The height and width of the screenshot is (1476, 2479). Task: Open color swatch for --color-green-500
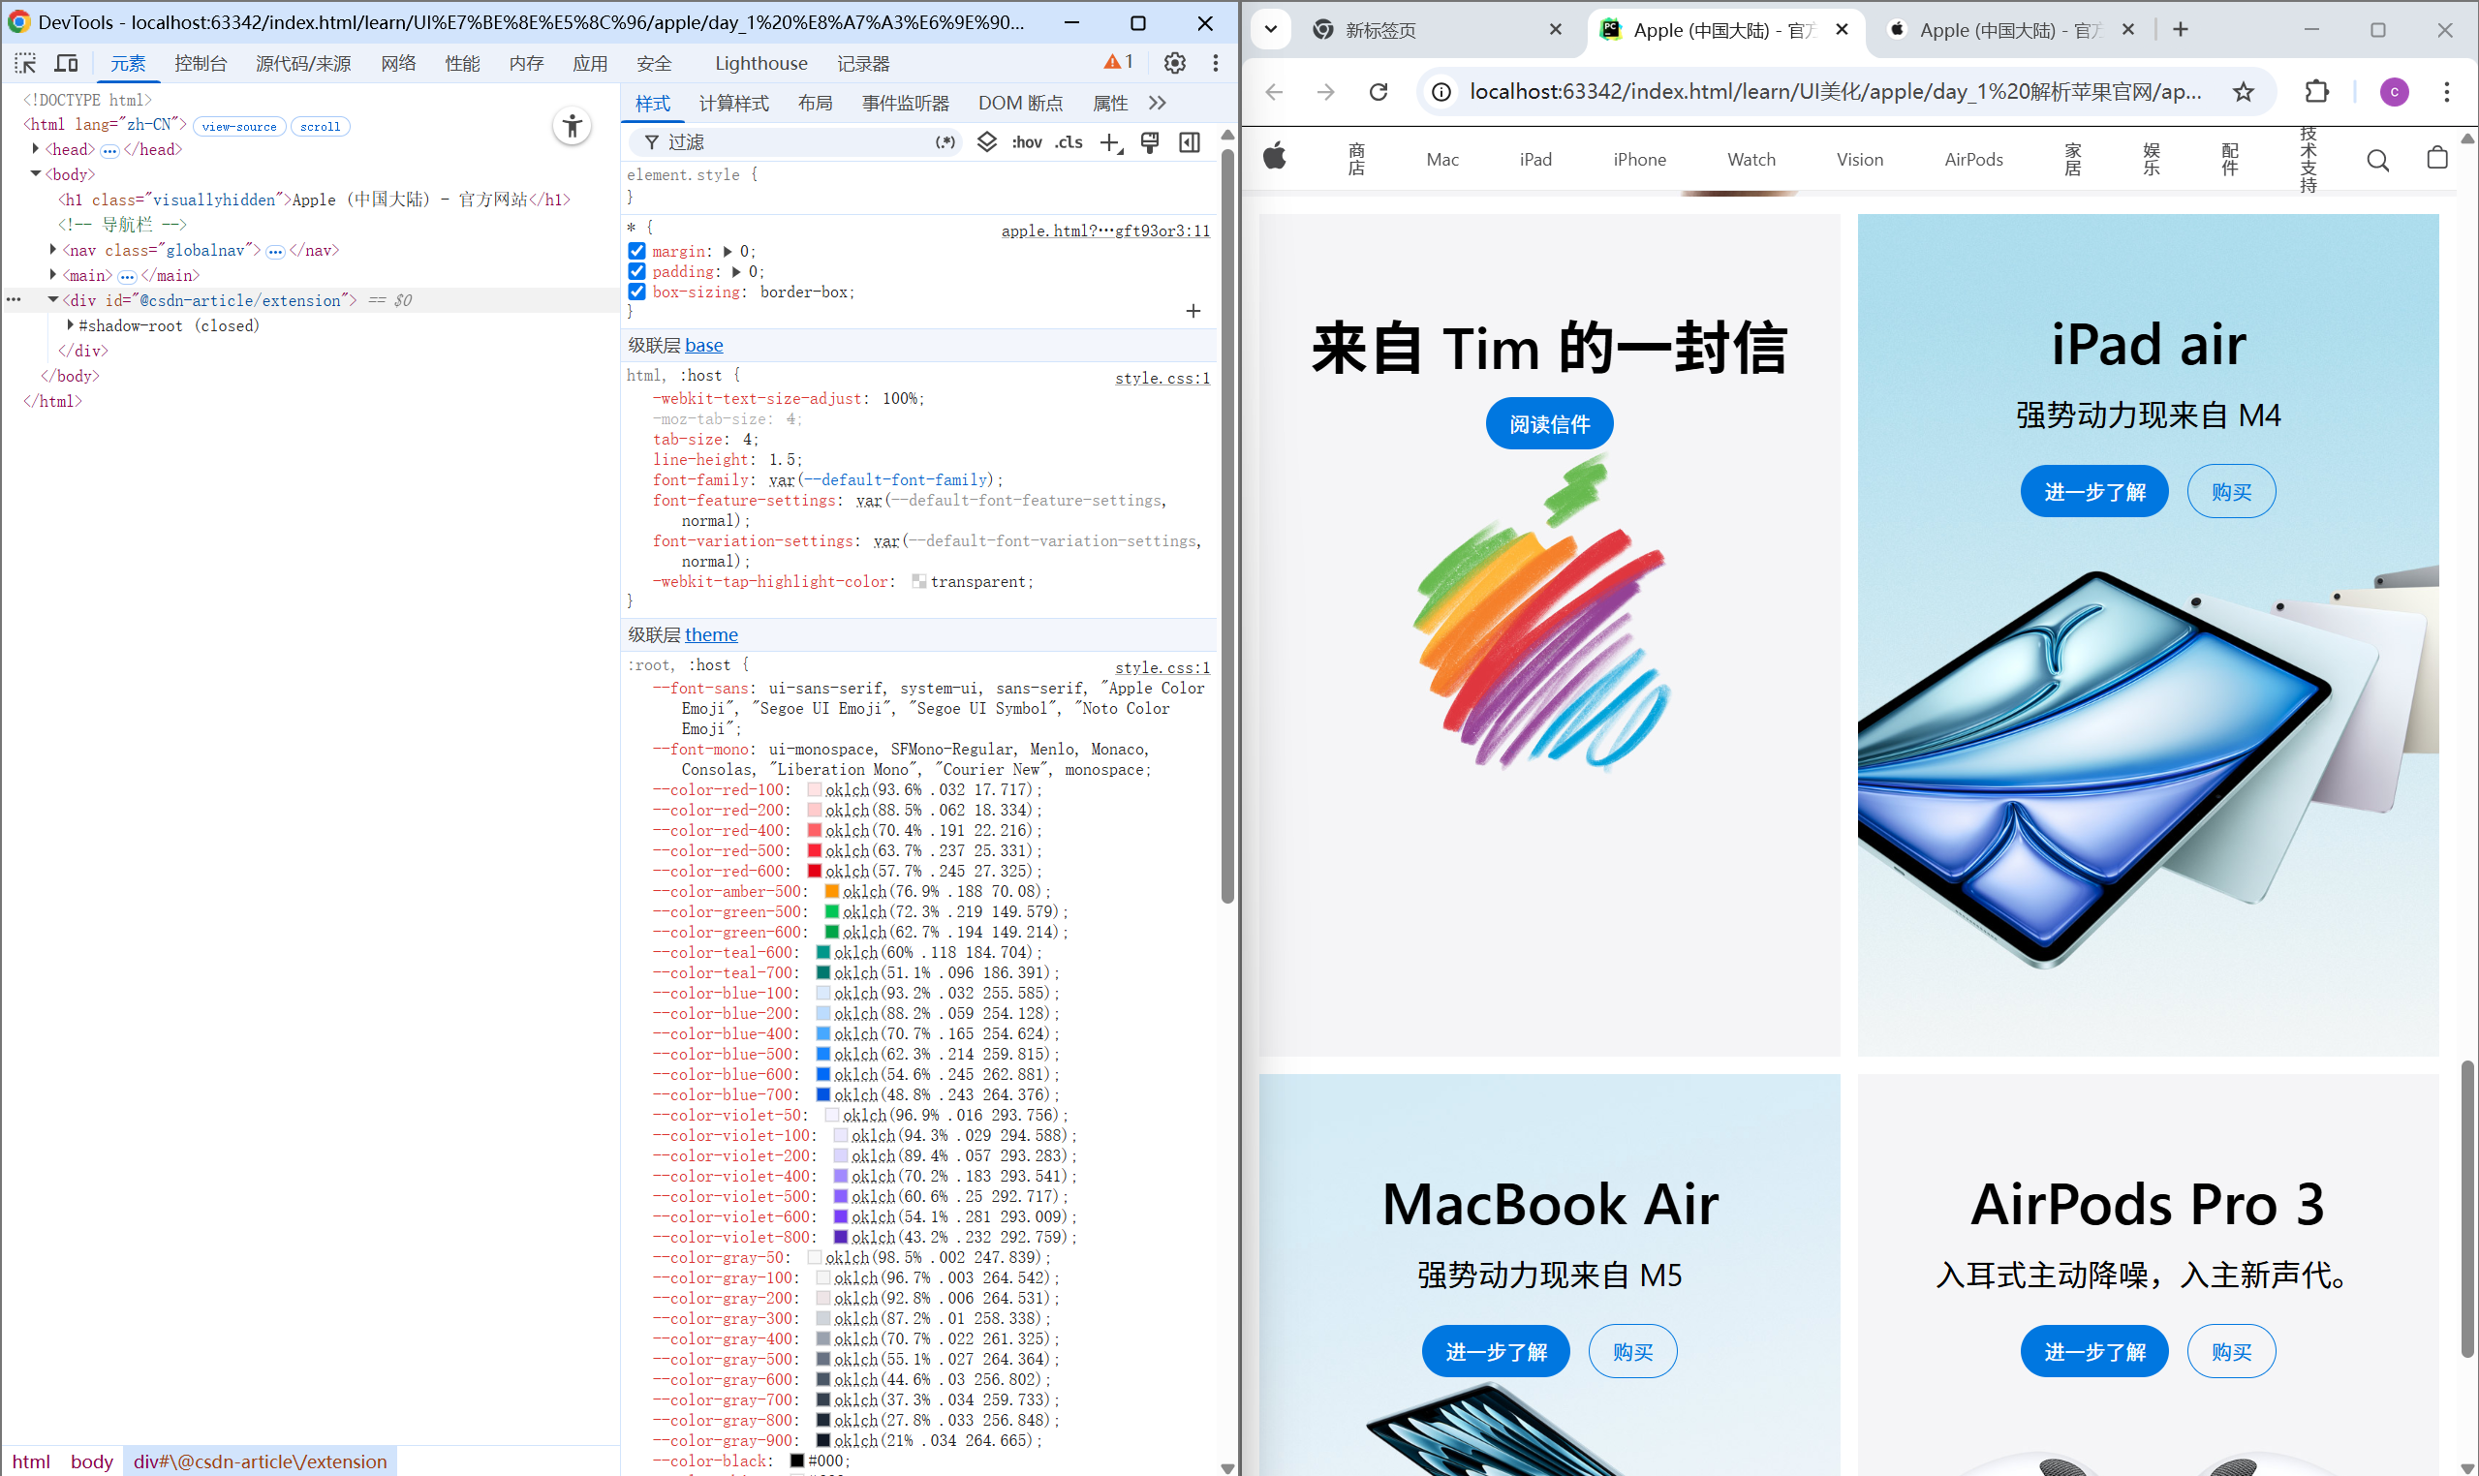pos(831,911)
